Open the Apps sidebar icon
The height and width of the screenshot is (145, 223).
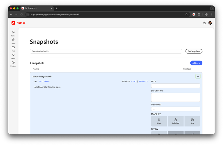(x=13, y=40)
